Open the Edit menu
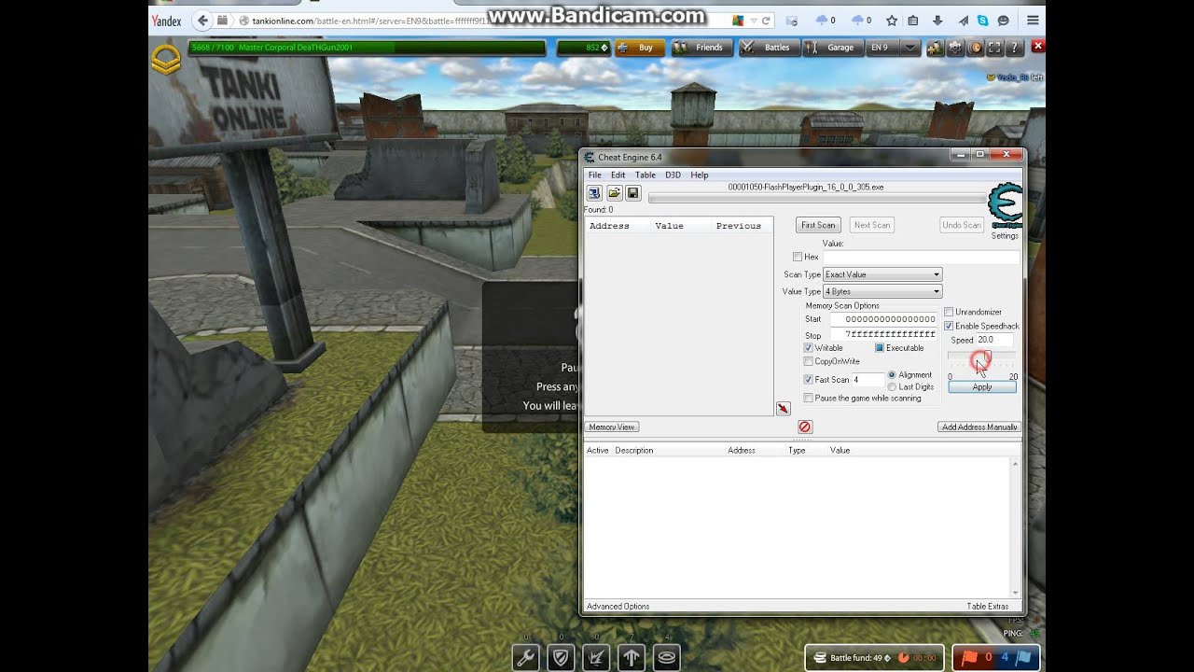Viewport: 1194px width, 672px height. click(x=618, y=175)
